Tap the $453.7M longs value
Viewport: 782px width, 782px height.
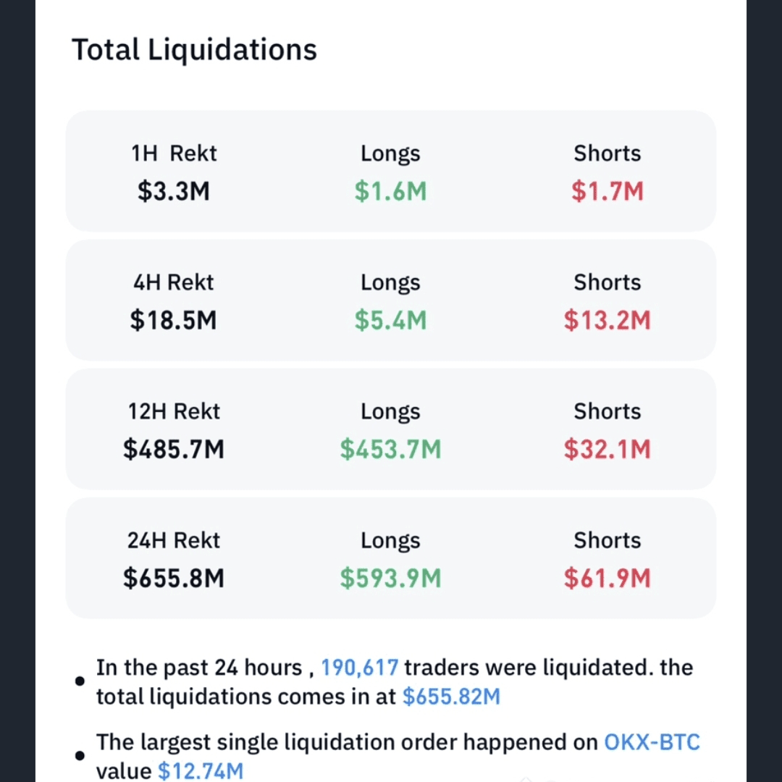390,449
